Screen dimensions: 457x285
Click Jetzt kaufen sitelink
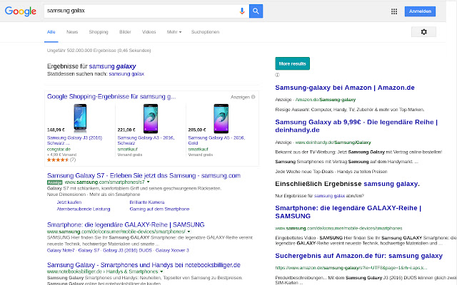[69, 202]
